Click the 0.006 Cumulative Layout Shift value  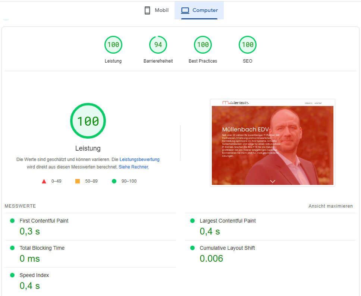(211, 258)
